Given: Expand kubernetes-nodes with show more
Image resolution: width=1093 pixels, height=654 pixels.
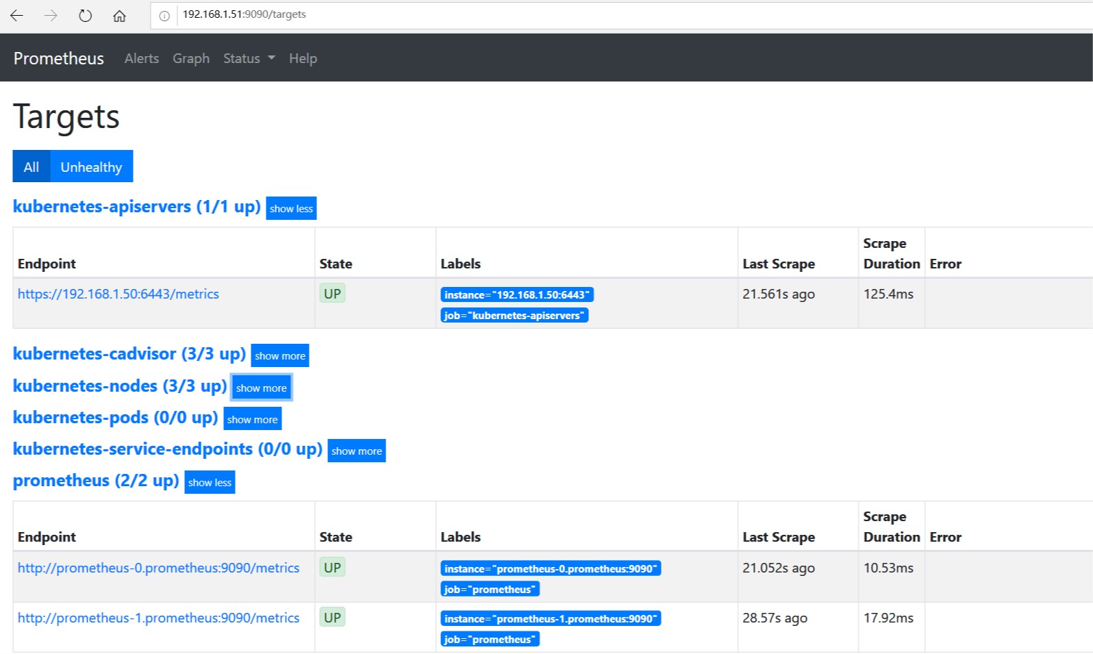Looking at the screenshot, I should pyautogui.click(x=262, y=388).
